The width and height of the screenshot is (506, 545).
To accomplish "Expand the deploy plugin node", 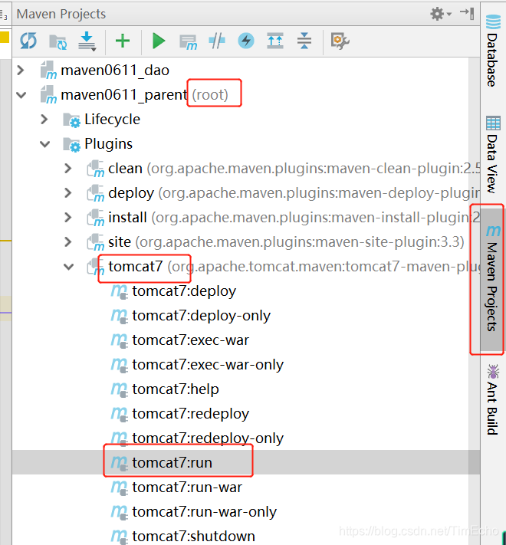I will (x=67, y=193).
